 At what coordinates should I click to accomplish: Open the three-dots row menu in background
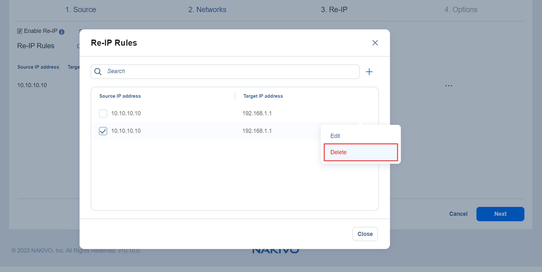[x=449, y=86]
